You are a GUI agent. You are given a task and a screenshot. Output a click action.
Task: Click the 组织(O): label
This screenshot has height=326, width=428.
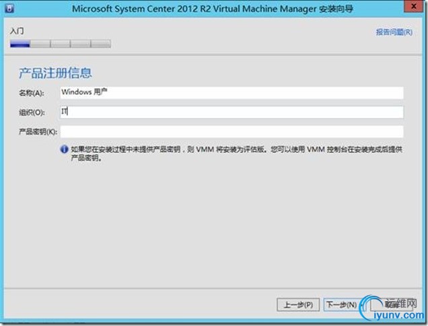pyautogui.click(x=32, y=112)
